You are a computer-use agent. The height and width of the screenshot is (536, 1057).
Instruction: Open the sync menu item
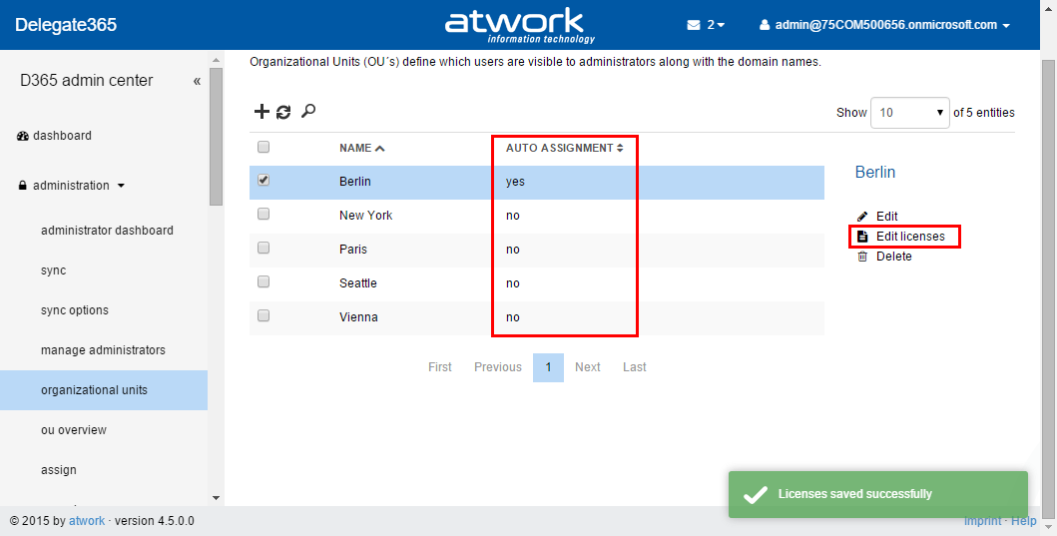pyautogui.click(x=53, y=270)
